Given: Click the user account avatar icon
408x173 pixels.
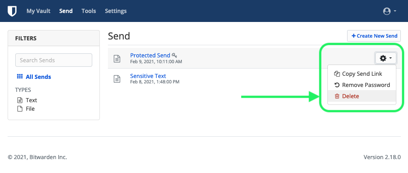Looking at the screenshot, I should [x=387, y=11].
